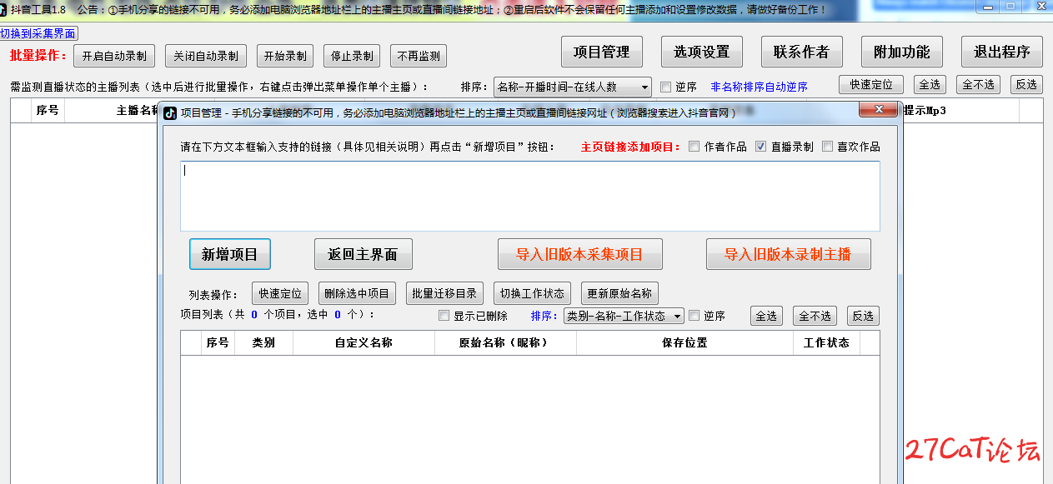Check 逆序 in the main window sort bar
1053x484 pixels.
pos(665,87)
